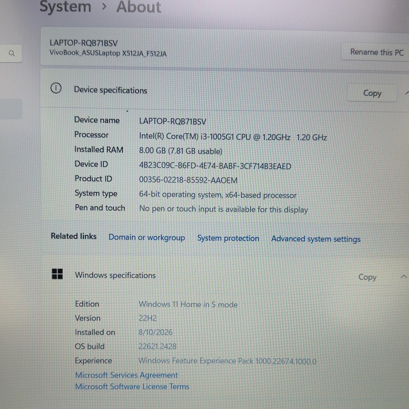Click the Device specifications info icon

(x=56, y=88)
